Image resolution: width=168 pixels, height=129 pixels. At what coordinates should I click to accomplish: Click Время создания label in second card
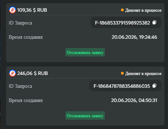pos(26,100)
